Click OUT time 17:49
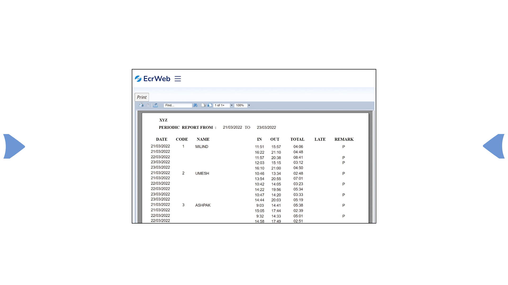Screen dimensions: 508x285 point(276,221)
